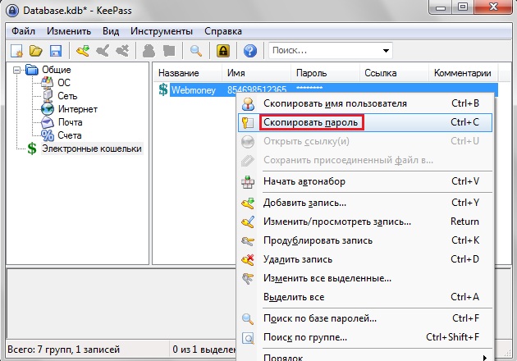
Task: Choose Скопировать имя пользователя menu entry
Action: 335,103
